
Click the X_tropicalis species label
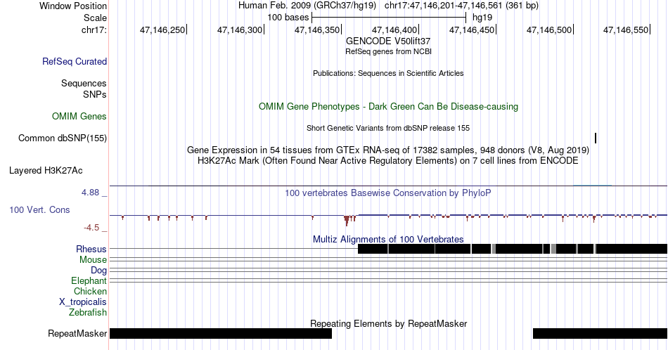pyautogui.click(x=83, y=302)
